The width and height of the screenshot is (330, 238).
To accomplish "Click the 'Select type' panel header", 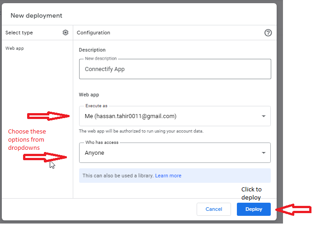I will click(x=19, y=33).
